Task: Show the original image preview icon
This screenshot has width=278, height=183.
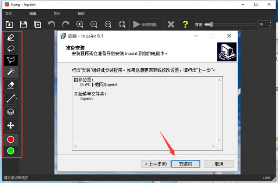Action: [x=38, y=24]
